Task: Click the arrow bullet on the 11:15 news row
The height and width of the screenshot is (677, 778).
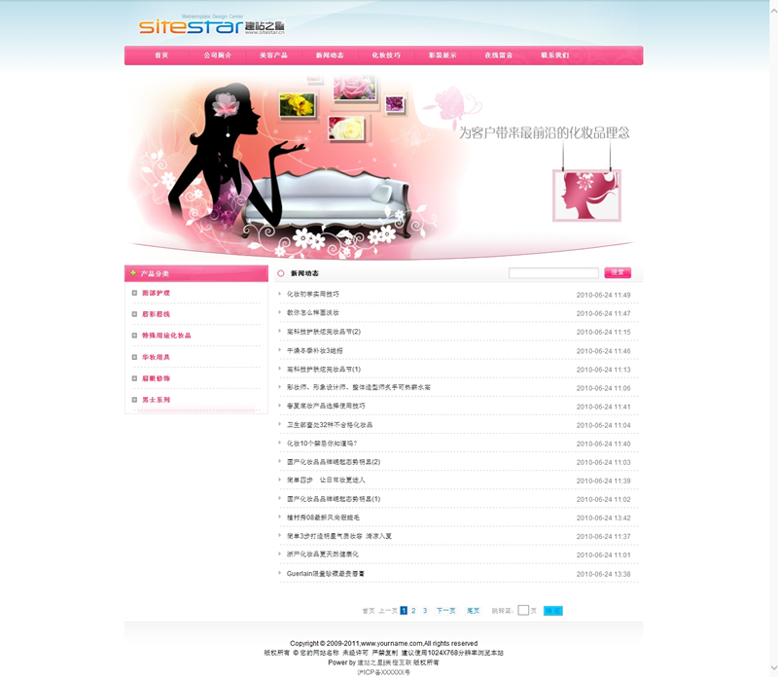Action: click(280, 331)
